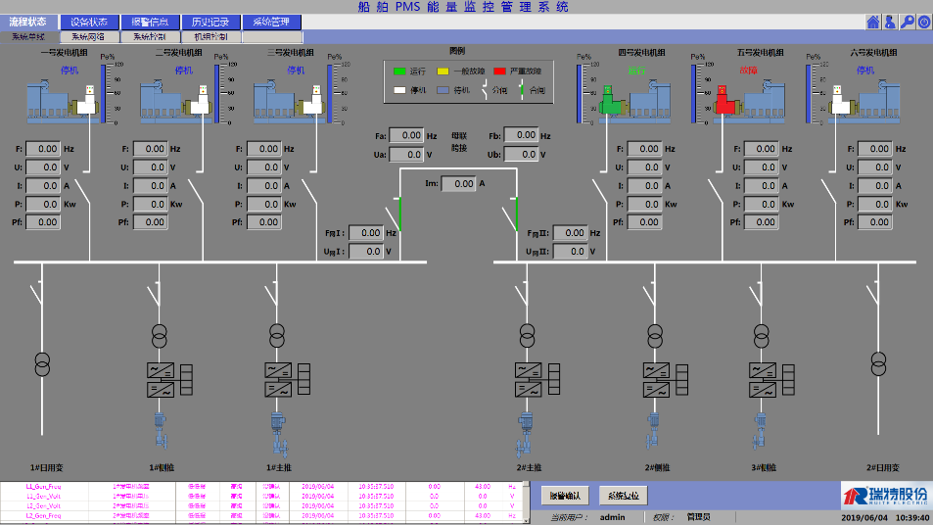Viewport: 933px width, 525px height.
Task: Click the home icon in top-right corner
Action: (x=872, y=22)
